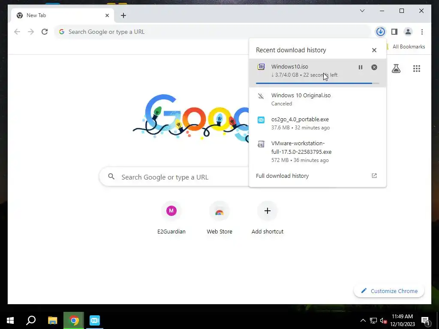The image size is (439, 329).
Task: Select the Windows10.iso file name
Action: point(289,66)
